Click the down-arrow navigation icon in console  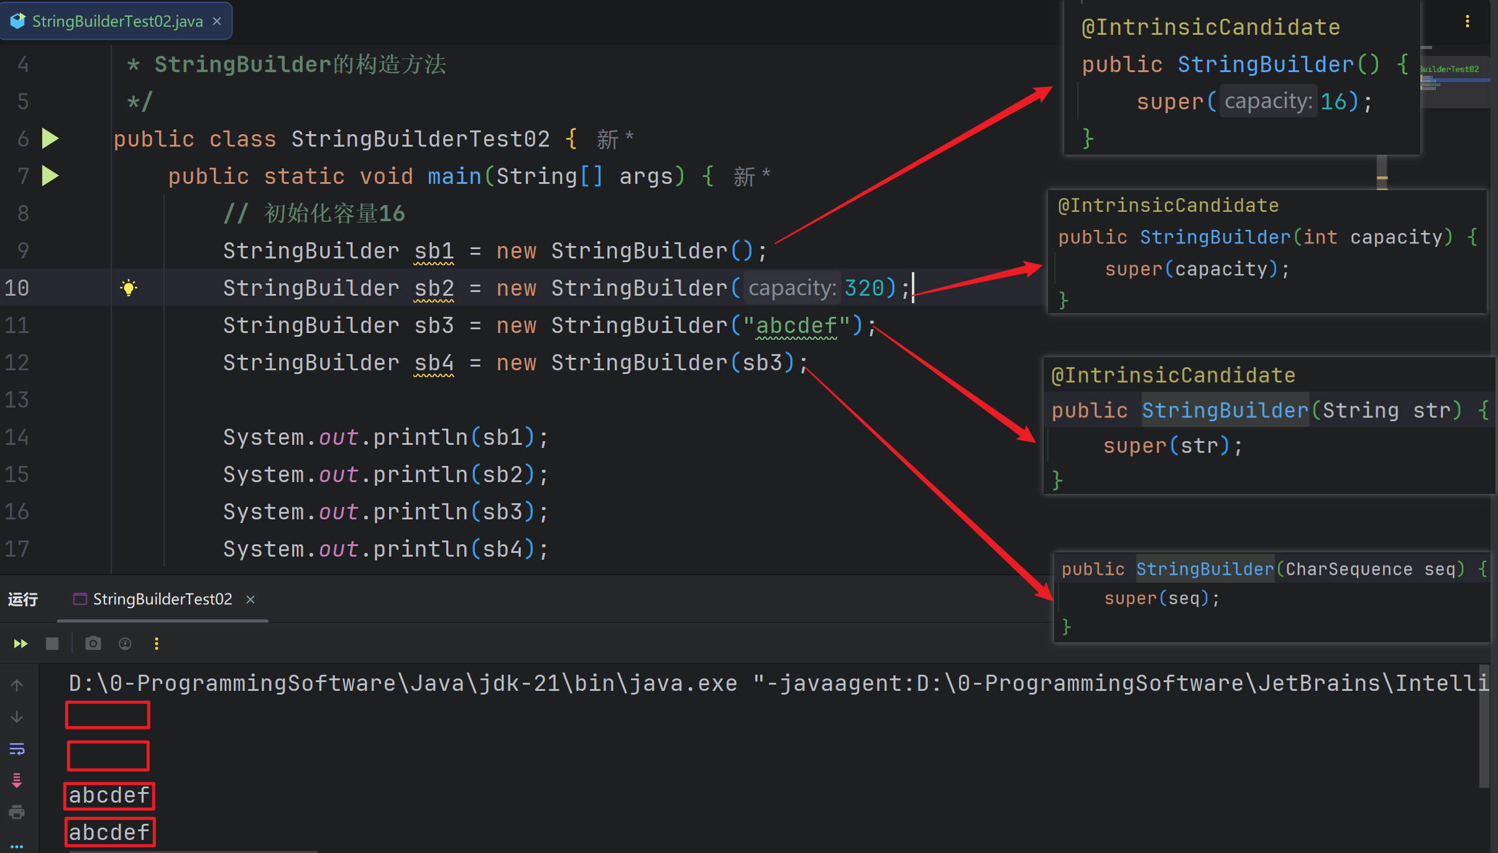point(17,718)
